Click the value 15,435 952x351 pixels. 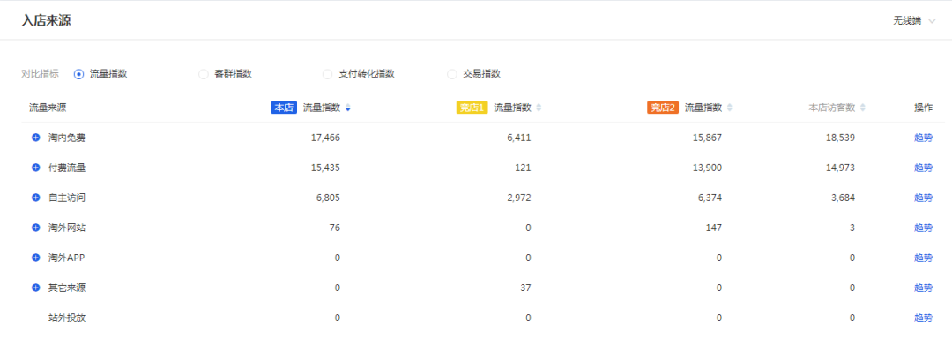325,168
